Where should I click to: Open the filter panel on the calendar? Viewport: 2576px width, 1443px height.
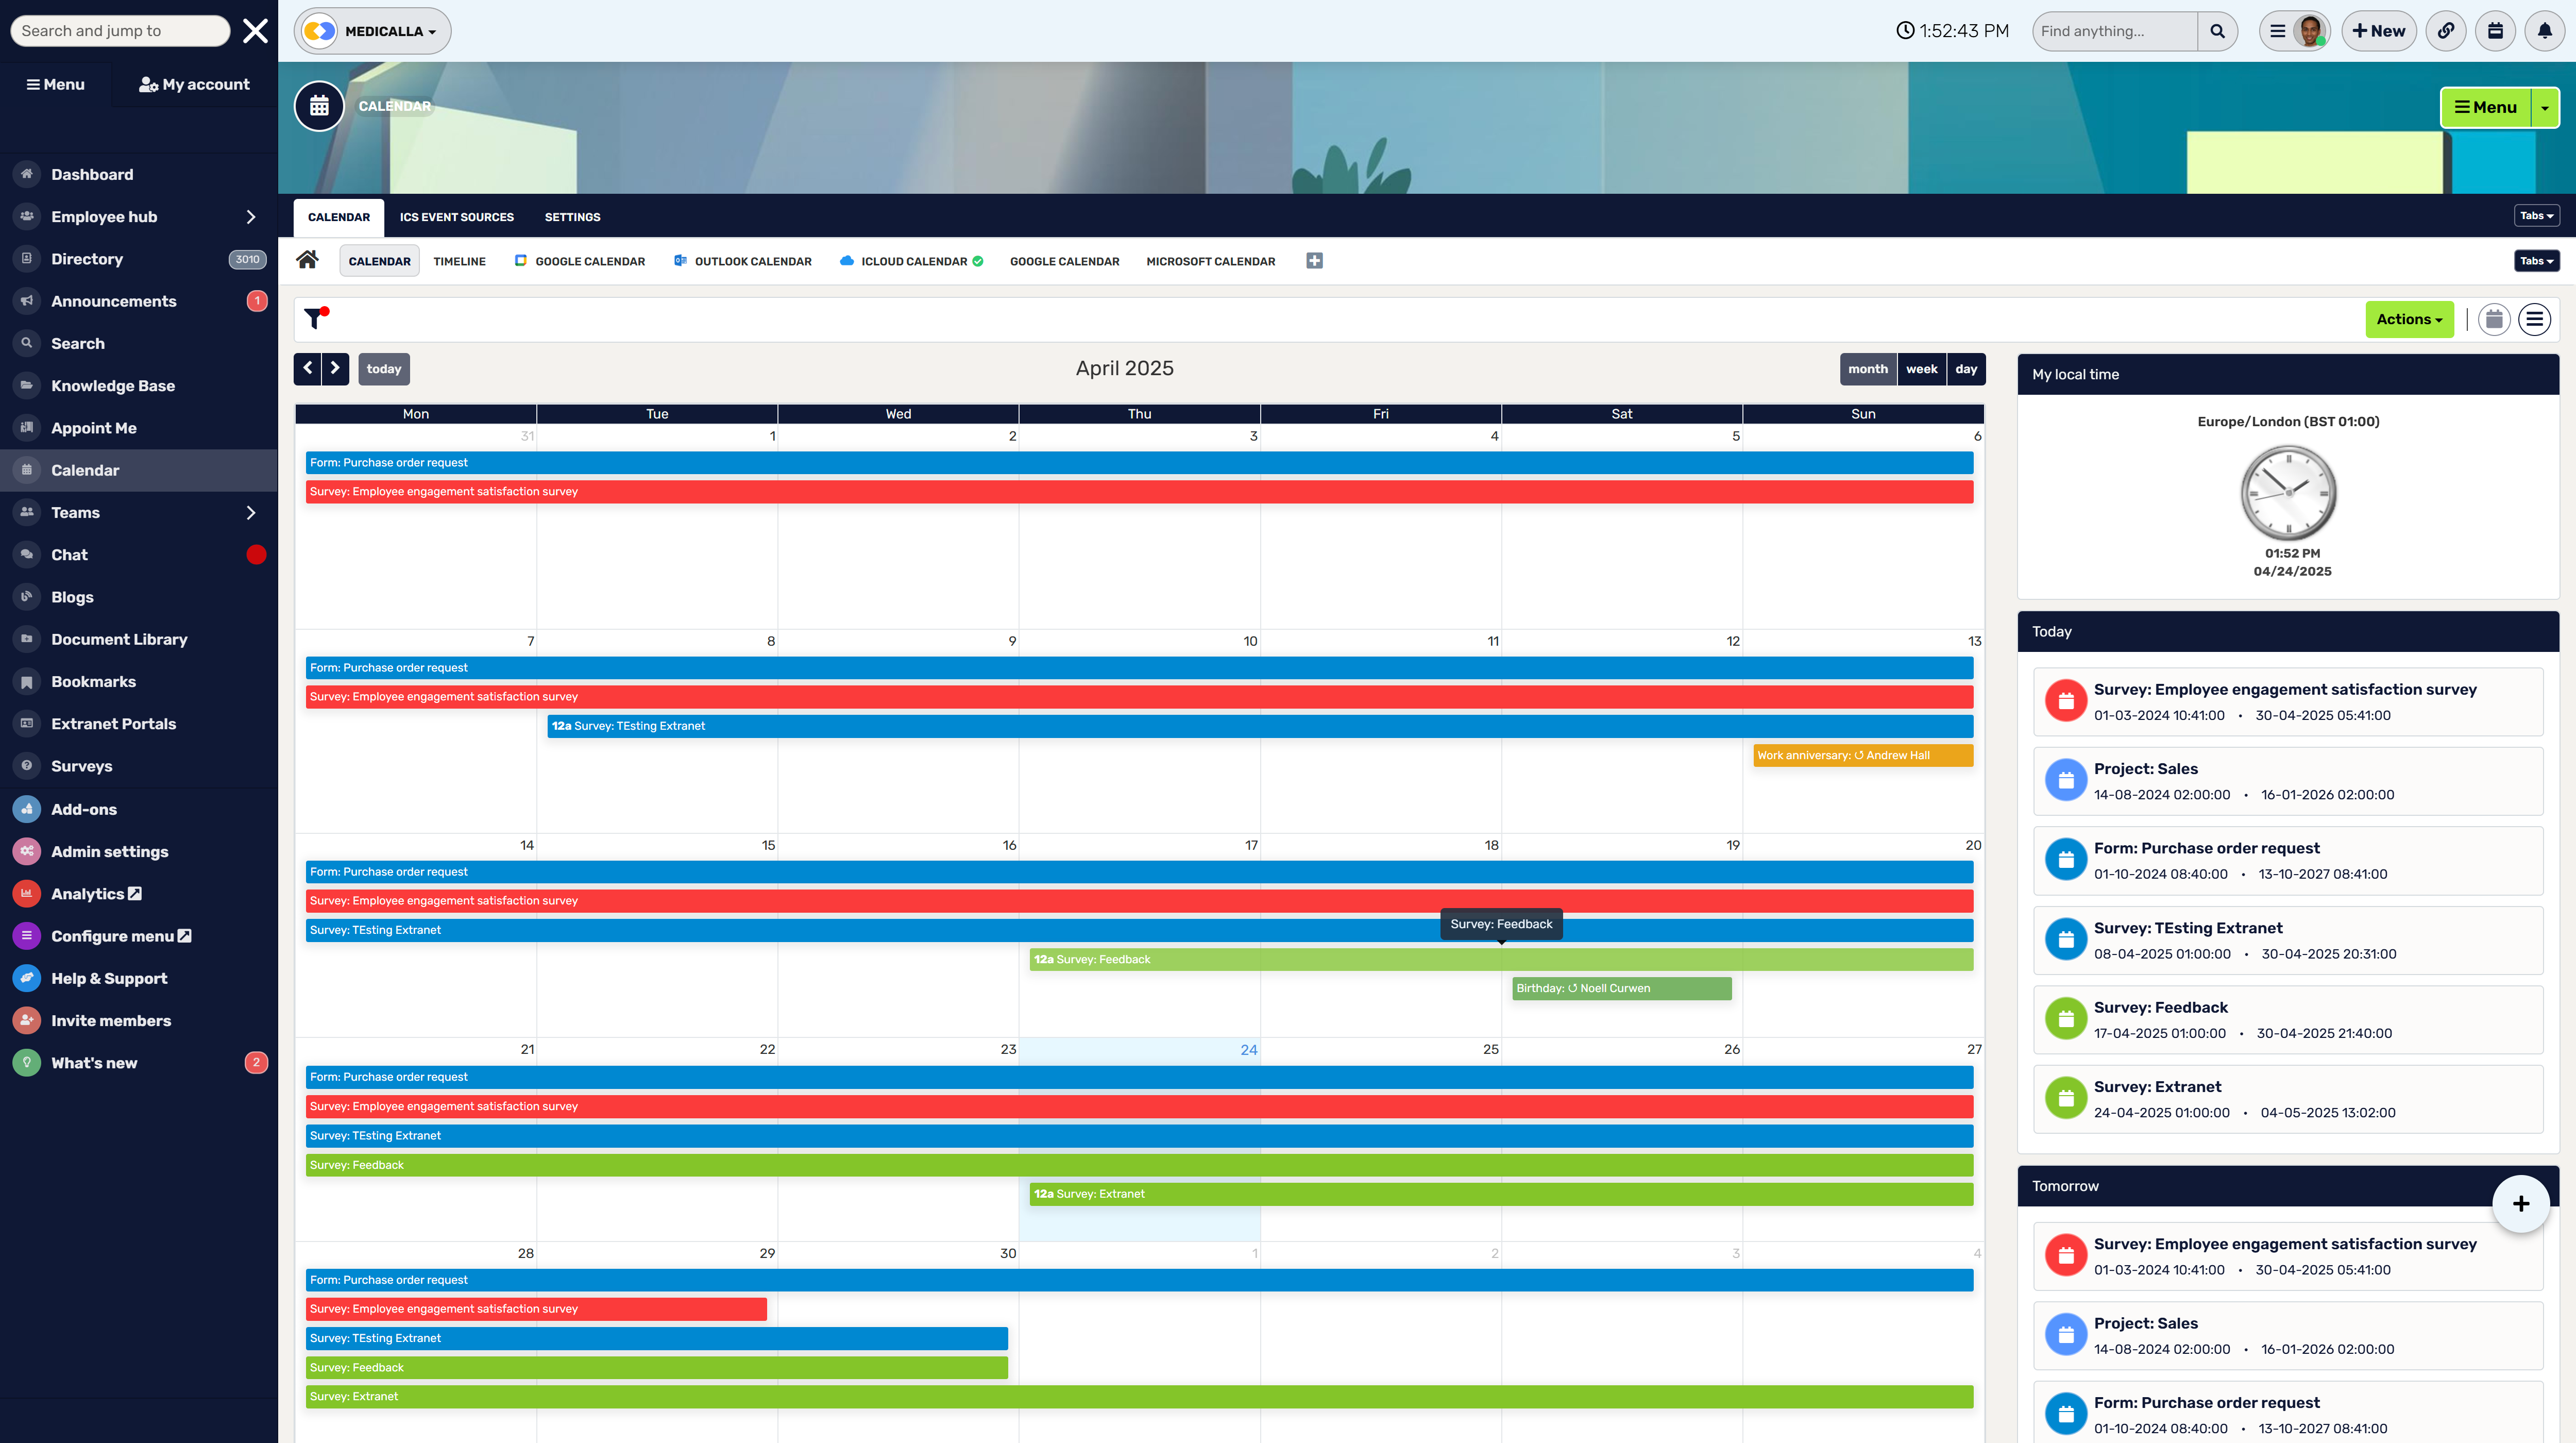317,319
